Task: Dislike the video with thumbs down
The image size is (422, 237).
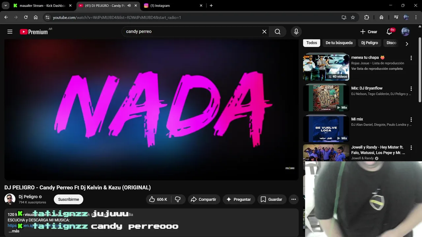Action: pos(178,199)
